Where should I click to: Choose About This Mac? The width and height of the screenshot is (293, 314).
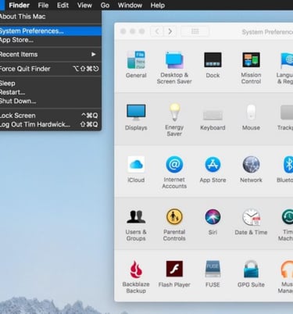click(x=51, y=16)
